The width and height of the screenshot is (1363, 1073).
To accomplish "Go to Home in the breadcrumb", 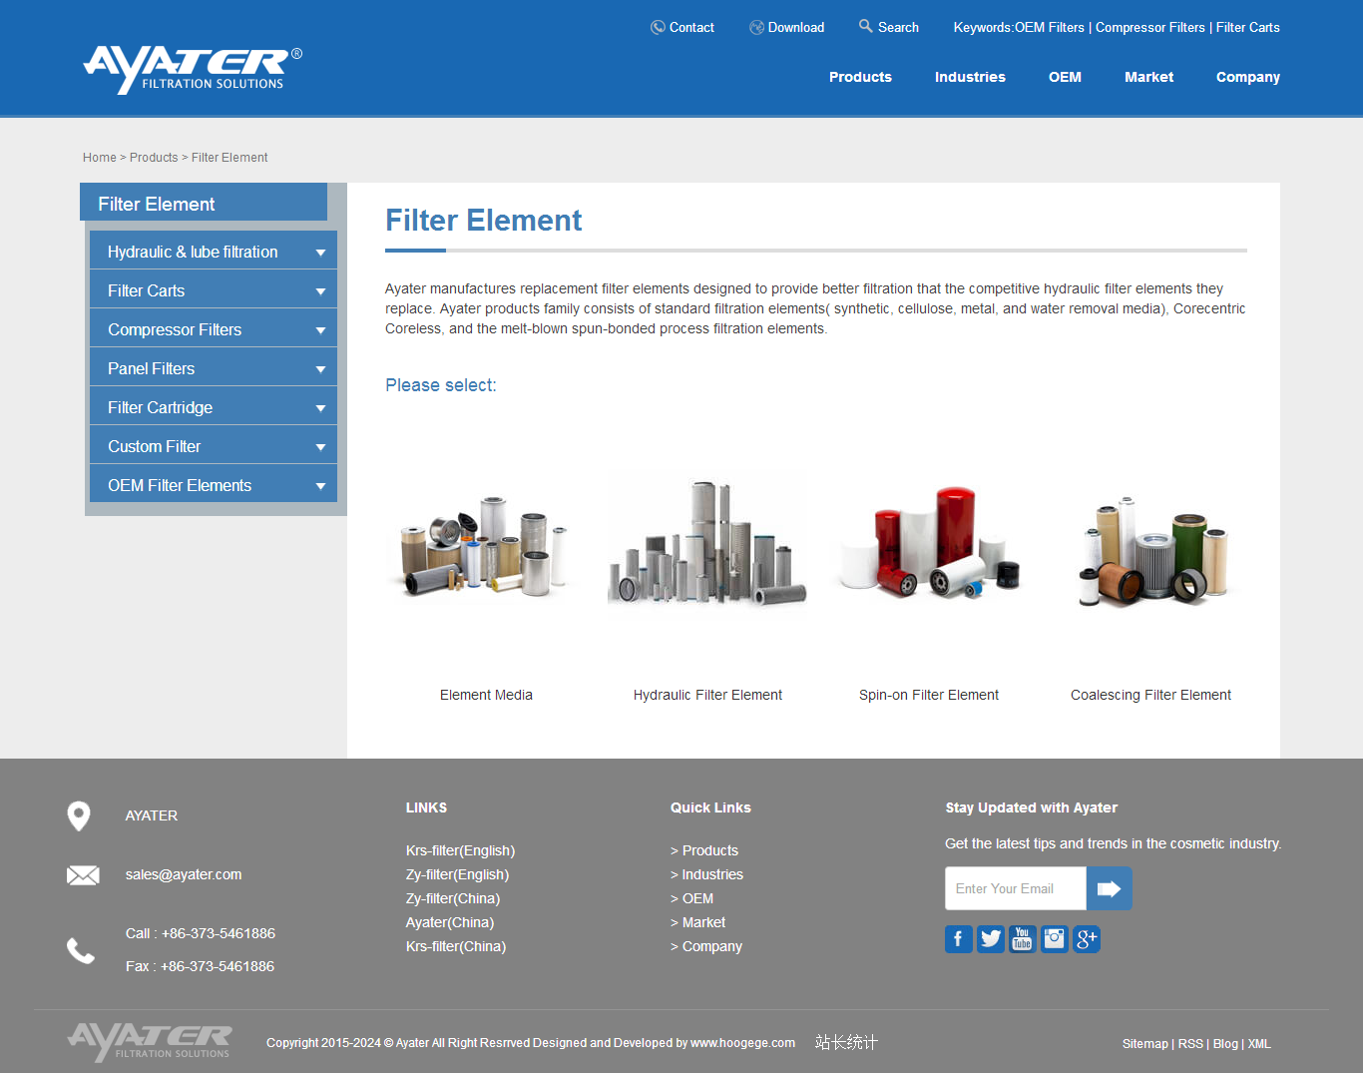I will coord(100,158).
